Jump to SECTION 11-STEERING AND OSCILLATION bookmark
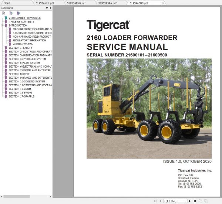This screenshot has width=222, height=204. click(x=30, y=85)
